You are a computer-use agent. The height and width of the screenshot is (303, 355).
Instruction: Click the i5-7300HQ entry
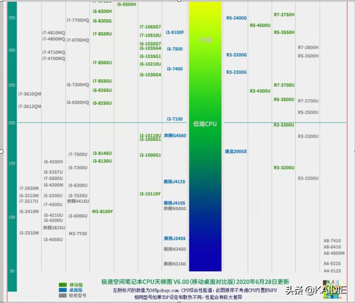pos(78,85)
